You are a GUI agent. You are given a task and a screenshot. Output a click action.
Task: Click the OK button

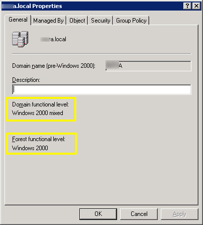click(98, 214)
